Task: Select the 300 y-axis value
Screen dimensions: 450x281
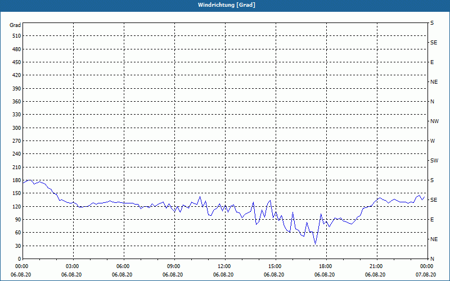Action: pyautogui.click(x=17, y=128)
